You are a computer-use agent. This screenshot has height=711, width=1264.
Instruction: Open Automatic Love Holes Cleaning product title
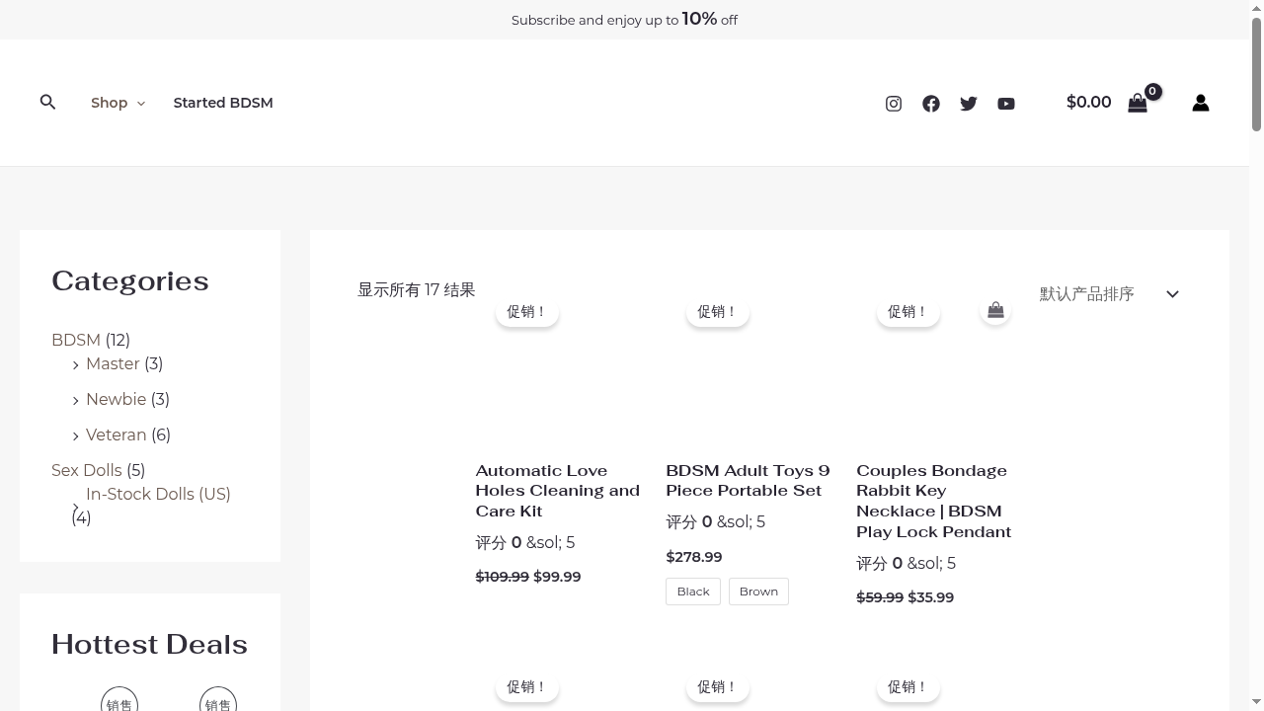coord(557,491)
